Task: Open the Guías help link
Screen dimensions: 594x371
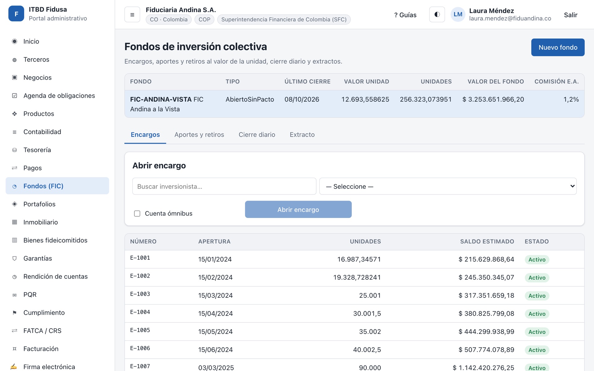Action: click(405, 15)
